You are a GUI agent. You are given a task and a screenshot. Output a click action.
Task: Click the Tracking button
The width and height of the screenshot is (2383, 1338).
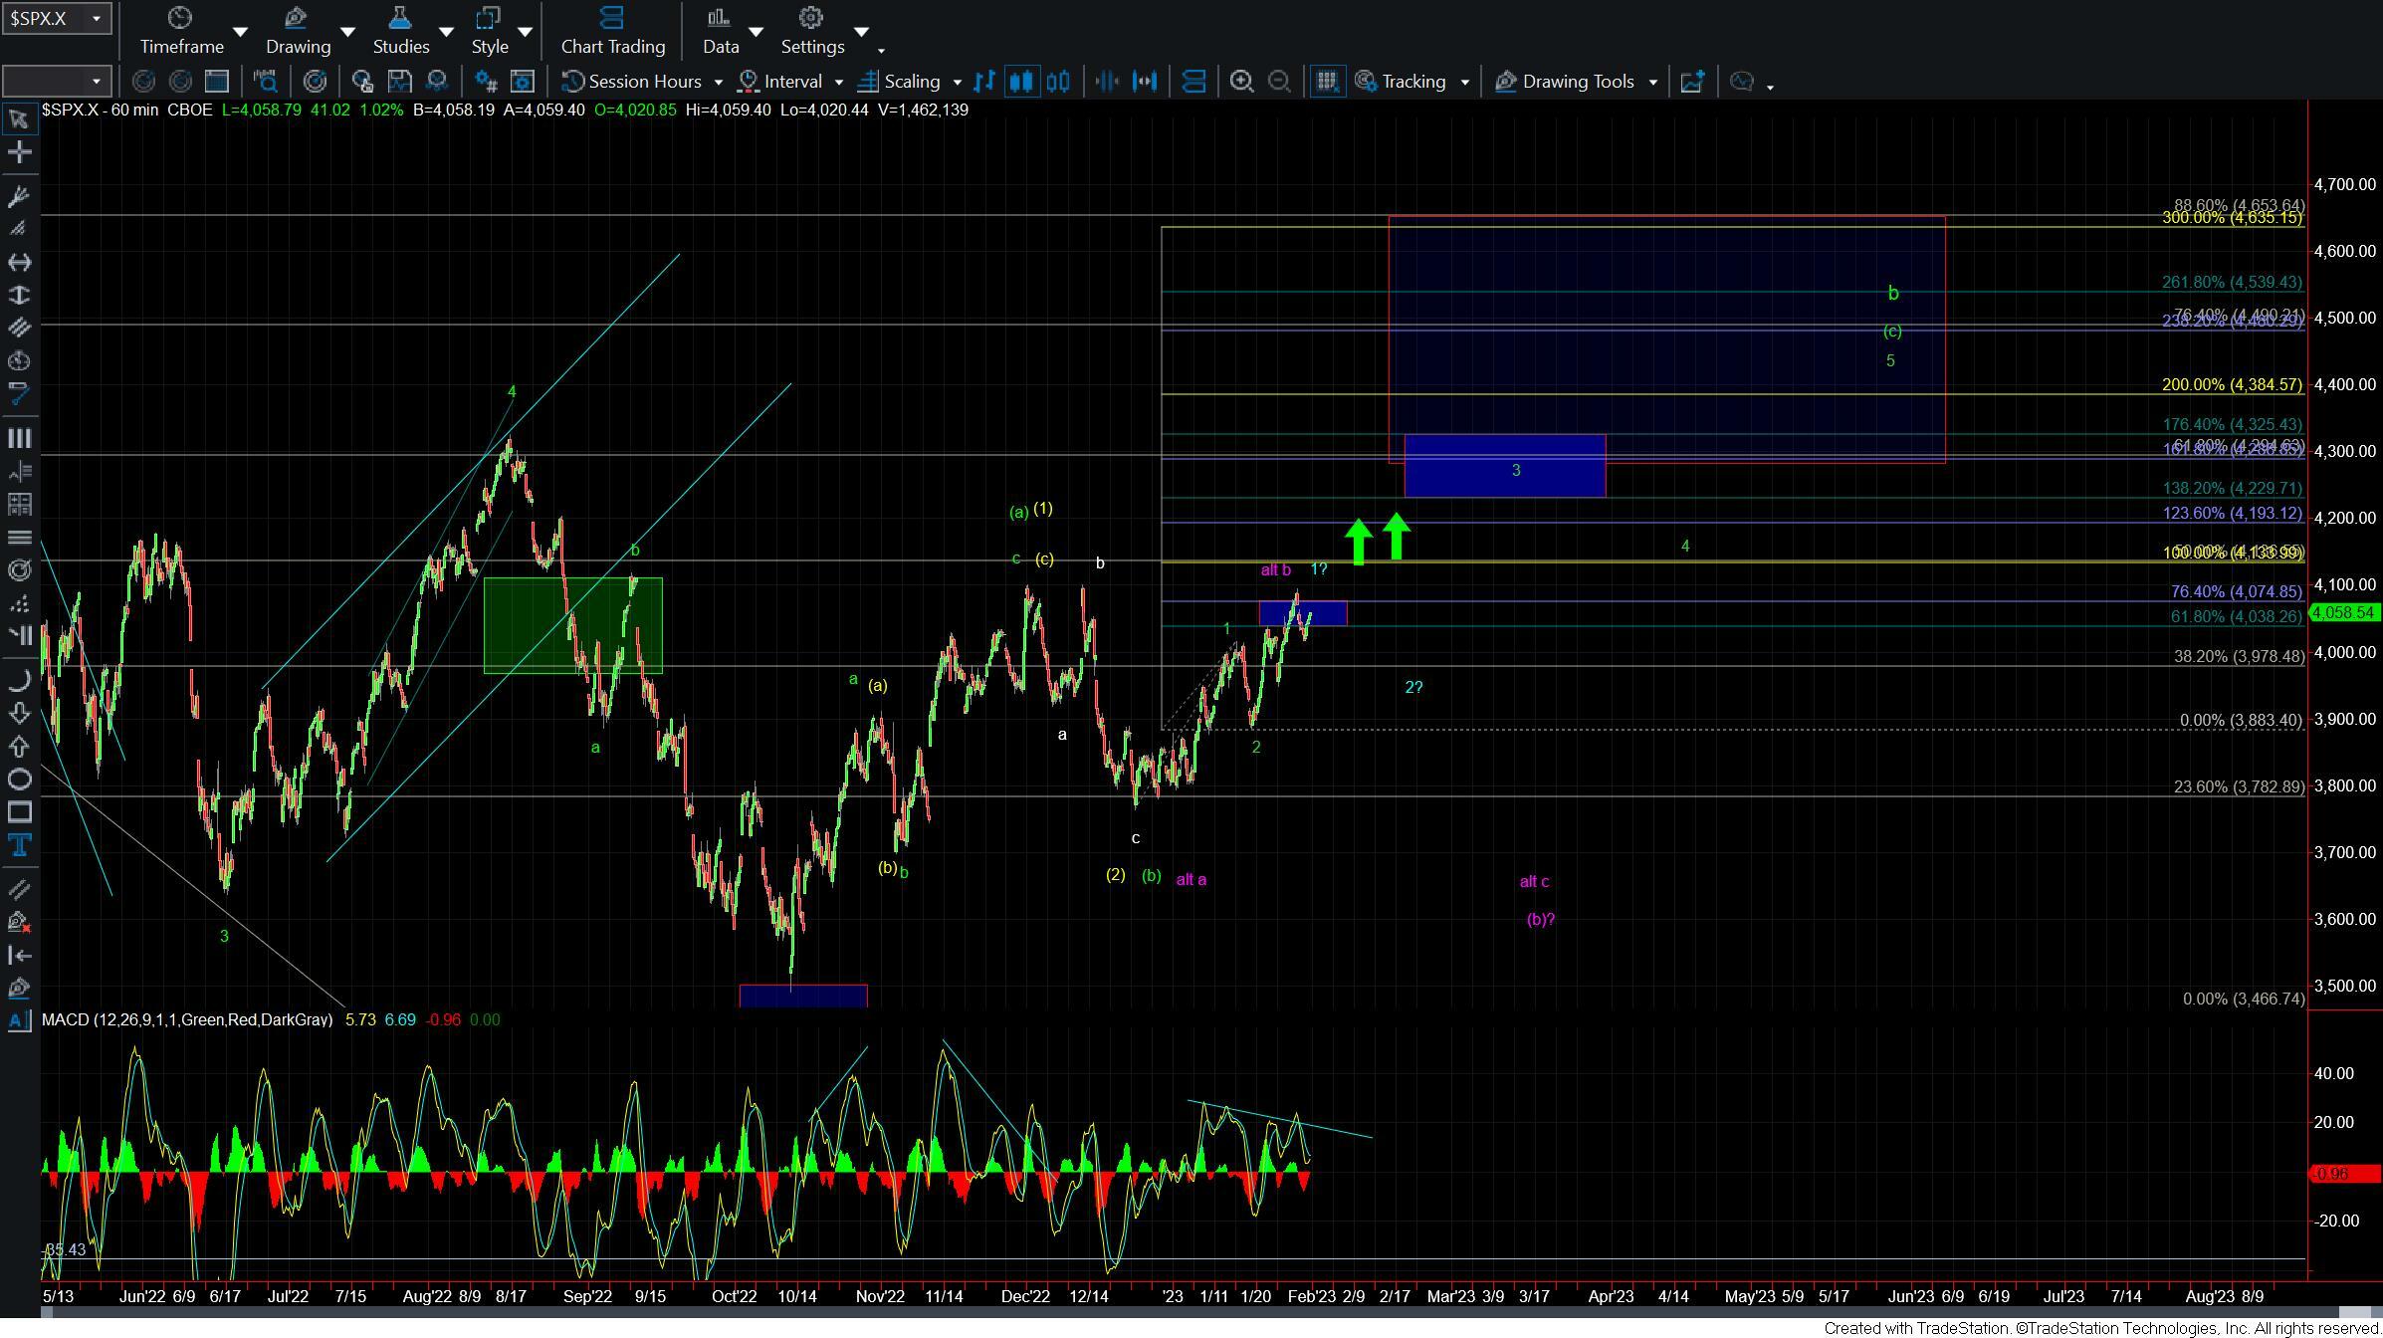click(x=1402, y=82)
